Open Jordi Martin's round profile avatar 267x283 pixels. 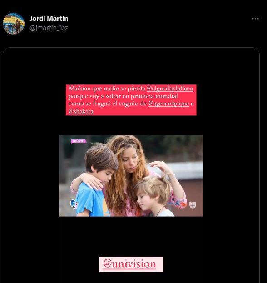[x=14, y=24]
